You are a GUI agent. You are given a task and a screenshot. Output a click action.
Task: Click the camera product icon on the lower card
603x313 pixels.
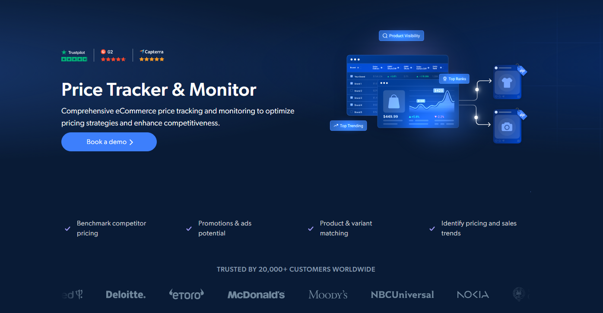507,127
